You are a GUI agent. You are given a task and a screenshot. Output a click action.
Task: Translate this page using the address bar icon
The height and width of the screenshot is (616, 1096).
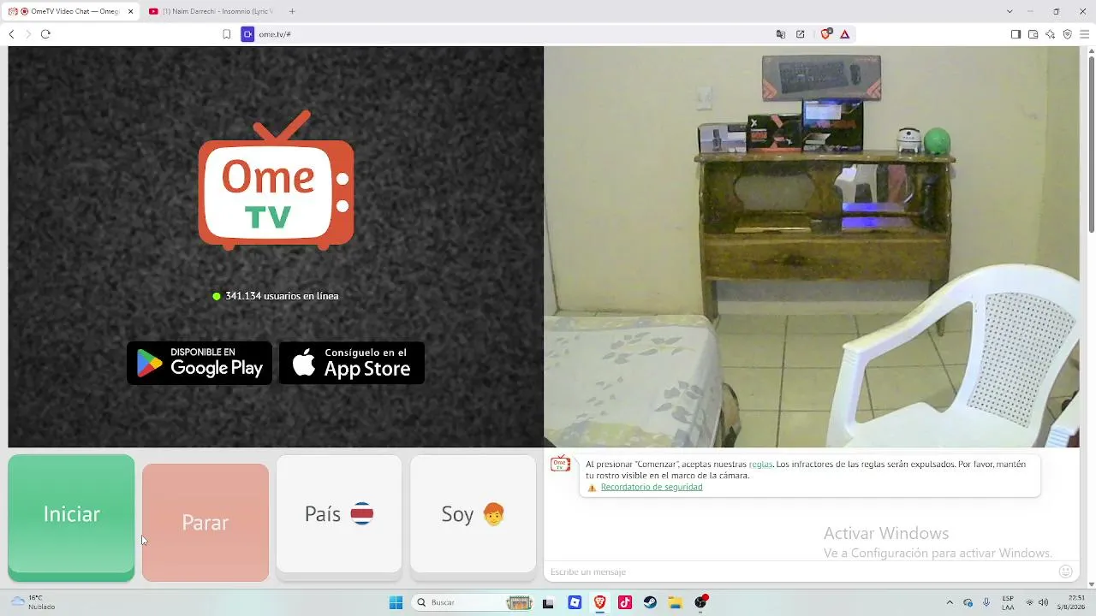781,34
